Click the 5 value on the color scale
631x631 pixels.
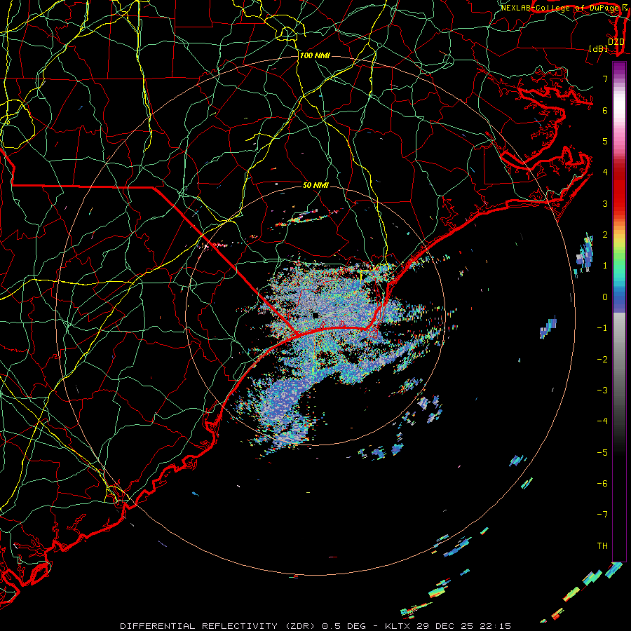coord(605,141)
